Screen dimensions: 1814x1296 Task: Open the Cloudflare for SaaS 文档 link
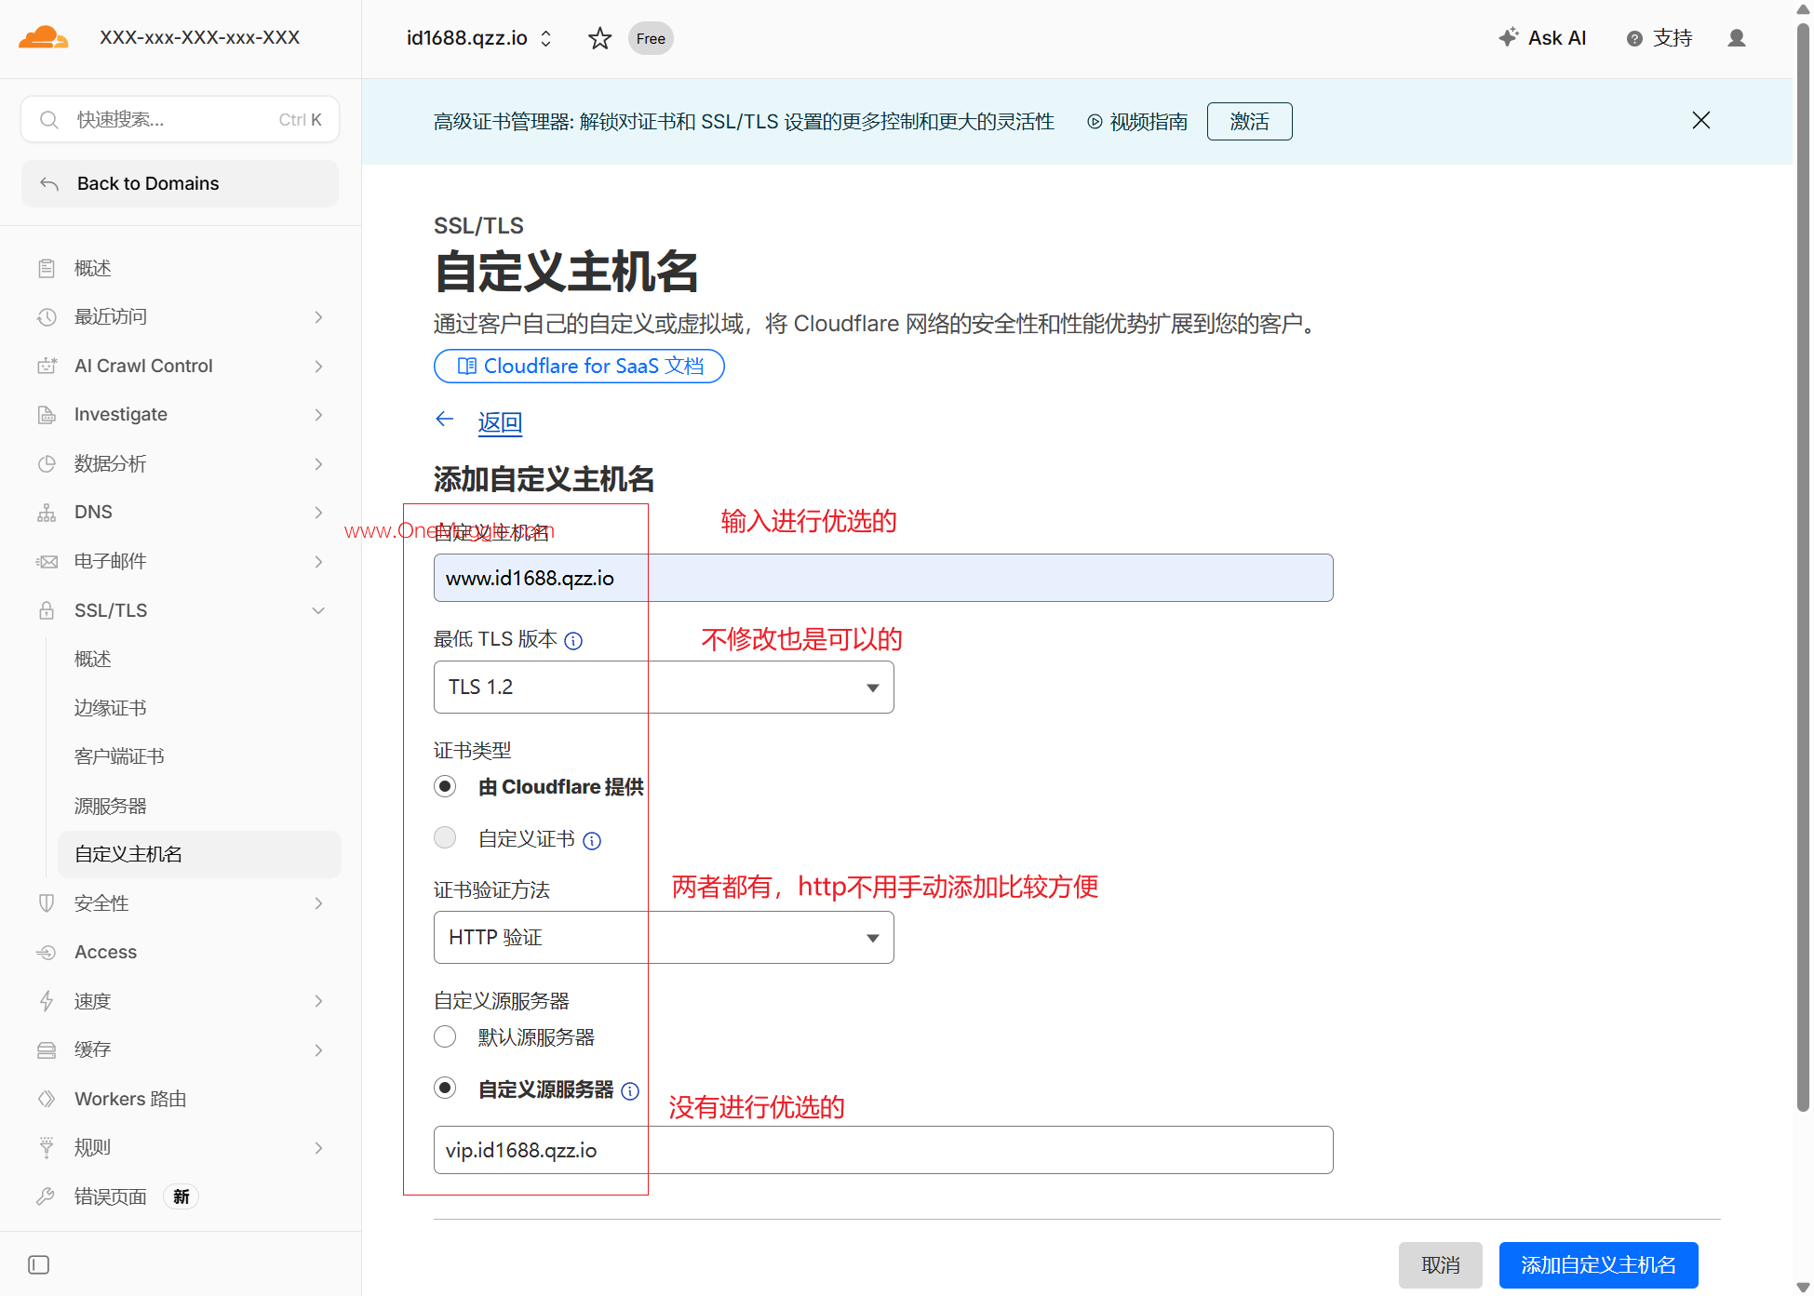click(579, 366)
